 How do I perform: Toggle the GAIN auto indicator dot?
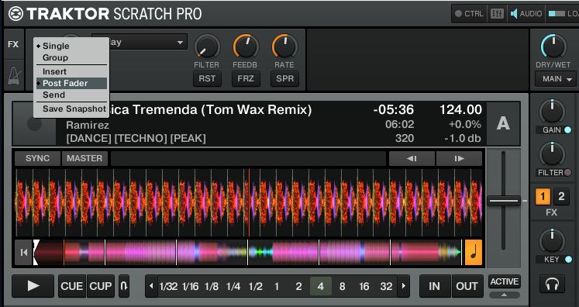click(x=568, y=130)
